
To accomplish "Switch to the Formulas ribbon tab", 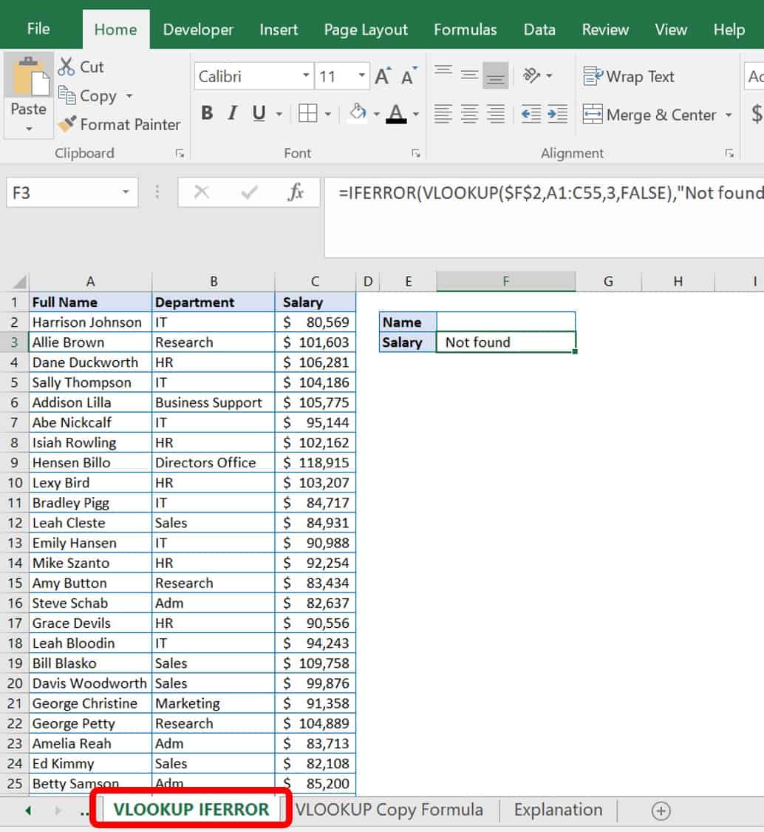I will 465,30.
